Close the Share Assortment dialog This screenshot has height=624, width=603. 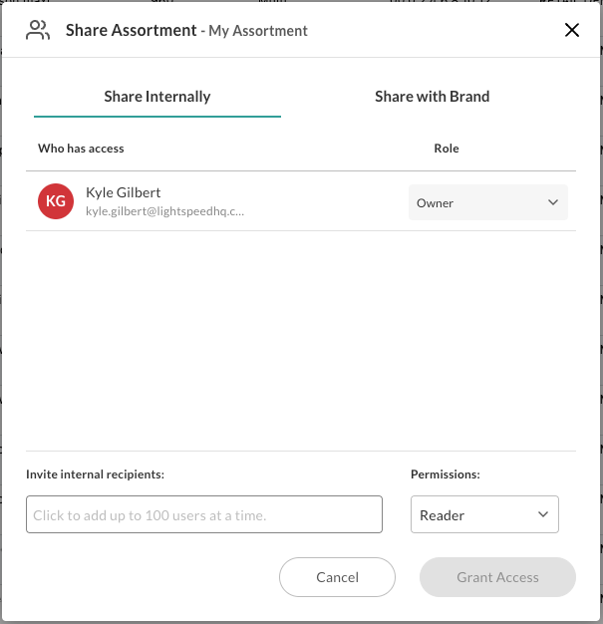tap(572, 30)
